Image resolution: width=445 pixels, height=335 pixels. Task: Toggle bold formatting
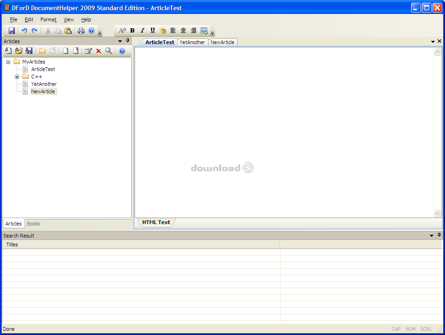132,31
